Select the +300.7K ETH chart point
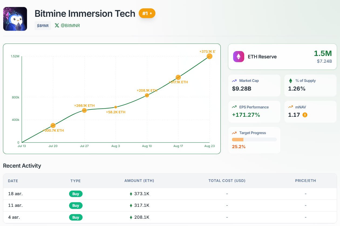The width and height of the screenshot is (340, 226). pyautogui.click(x=53, y=125)
